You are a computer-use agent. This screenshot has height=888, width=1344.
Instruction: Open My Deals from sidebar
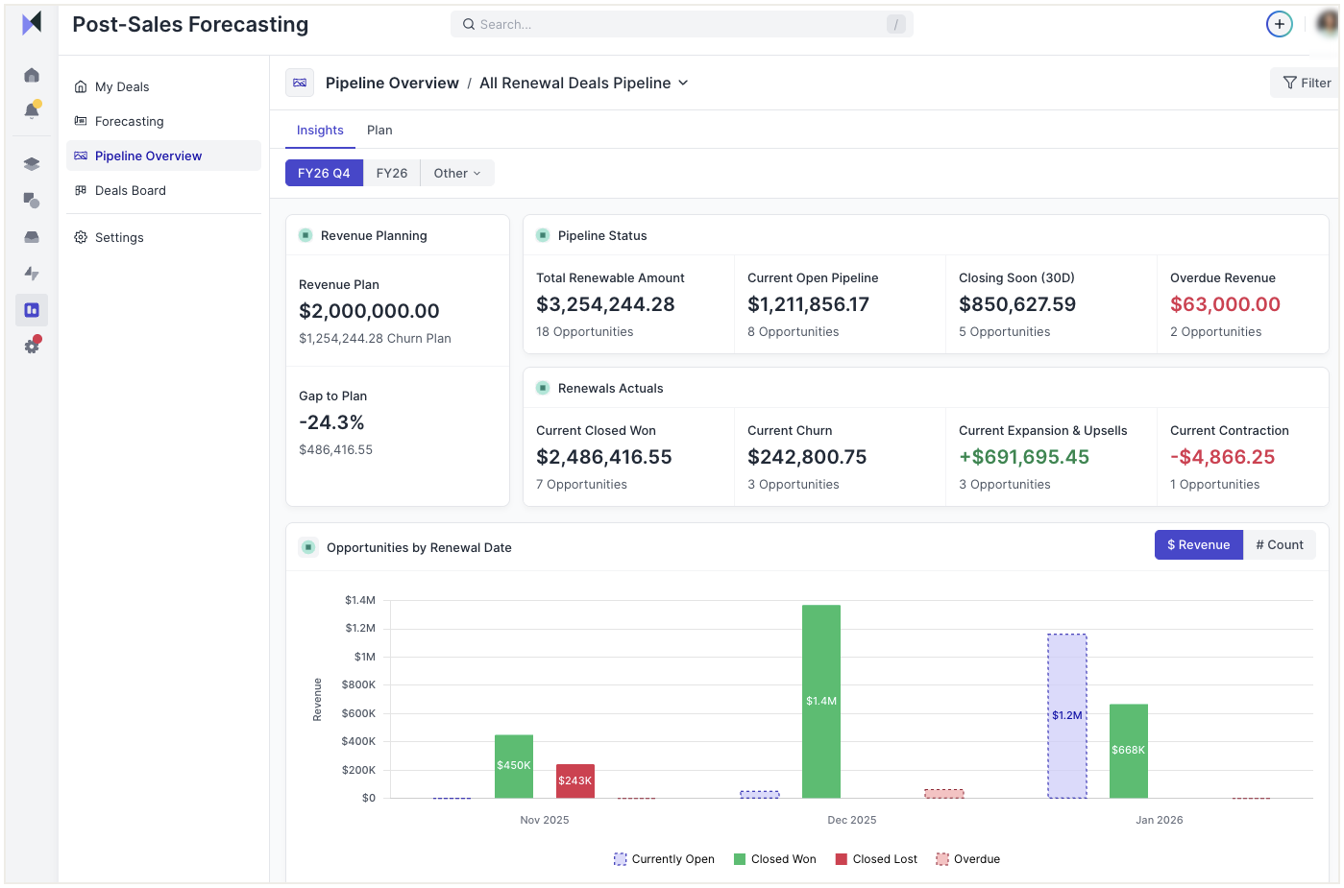point(122,86)
